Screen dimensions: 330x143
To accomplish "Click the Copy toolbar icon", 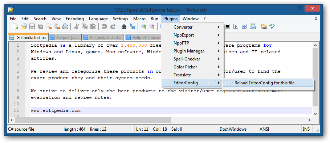I will (85, 26).
